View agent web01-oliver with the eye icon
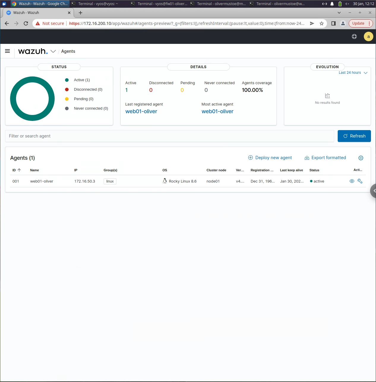Viewport: 376px width, 382px height. [352, 181]
